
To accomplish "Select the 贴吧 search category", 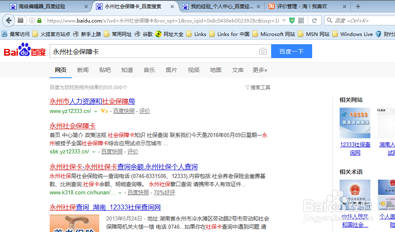I will pos(105,70).
